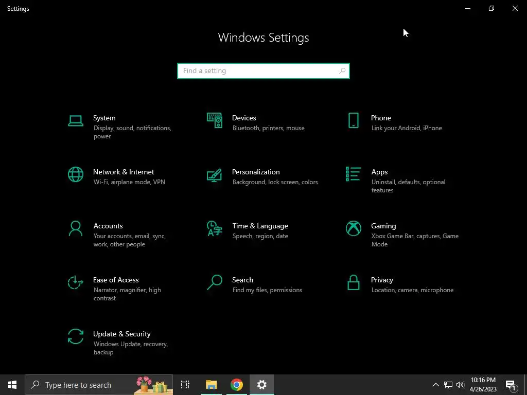Open the Gaming Xbox icon
Viewport: 527px width, 395px height.
(x=353, y=228)
